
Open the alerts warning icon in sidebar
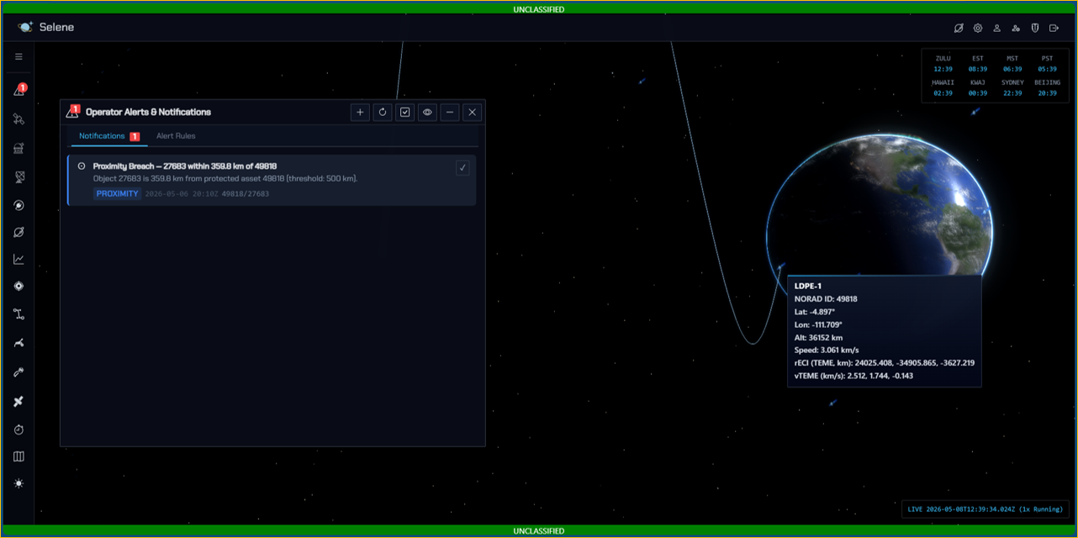(x=18, y=91)
